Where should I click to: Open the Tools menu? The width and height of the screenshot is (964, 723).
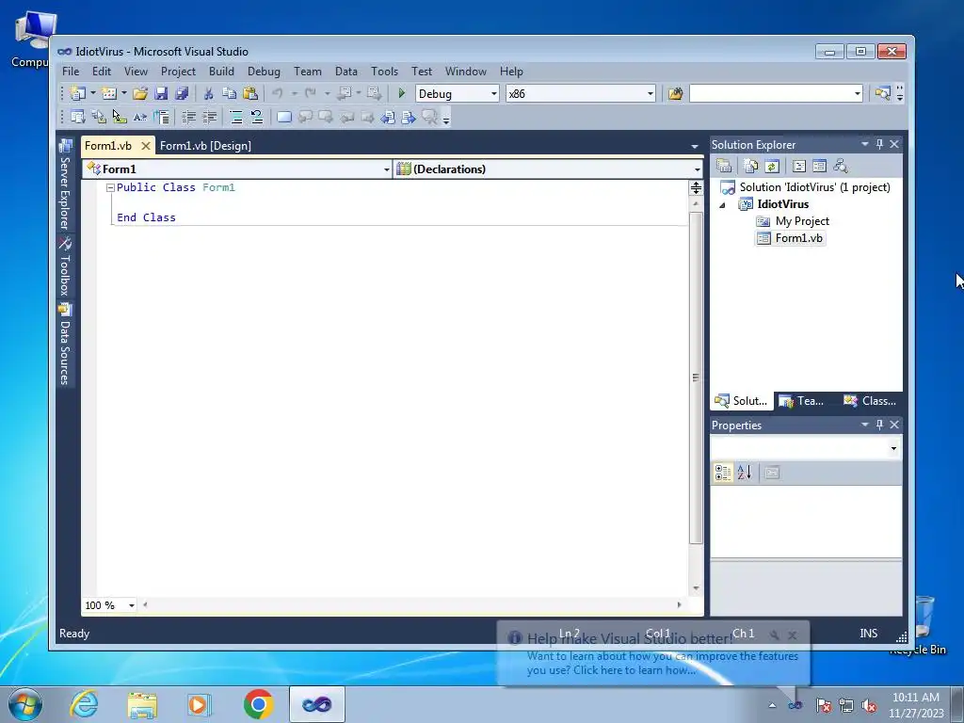pos(384,72)
